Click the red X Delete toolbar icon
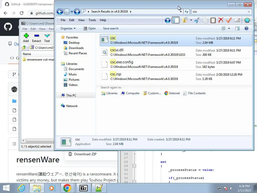This screenshot has width=257, height=193. click(x=221, y=20)
